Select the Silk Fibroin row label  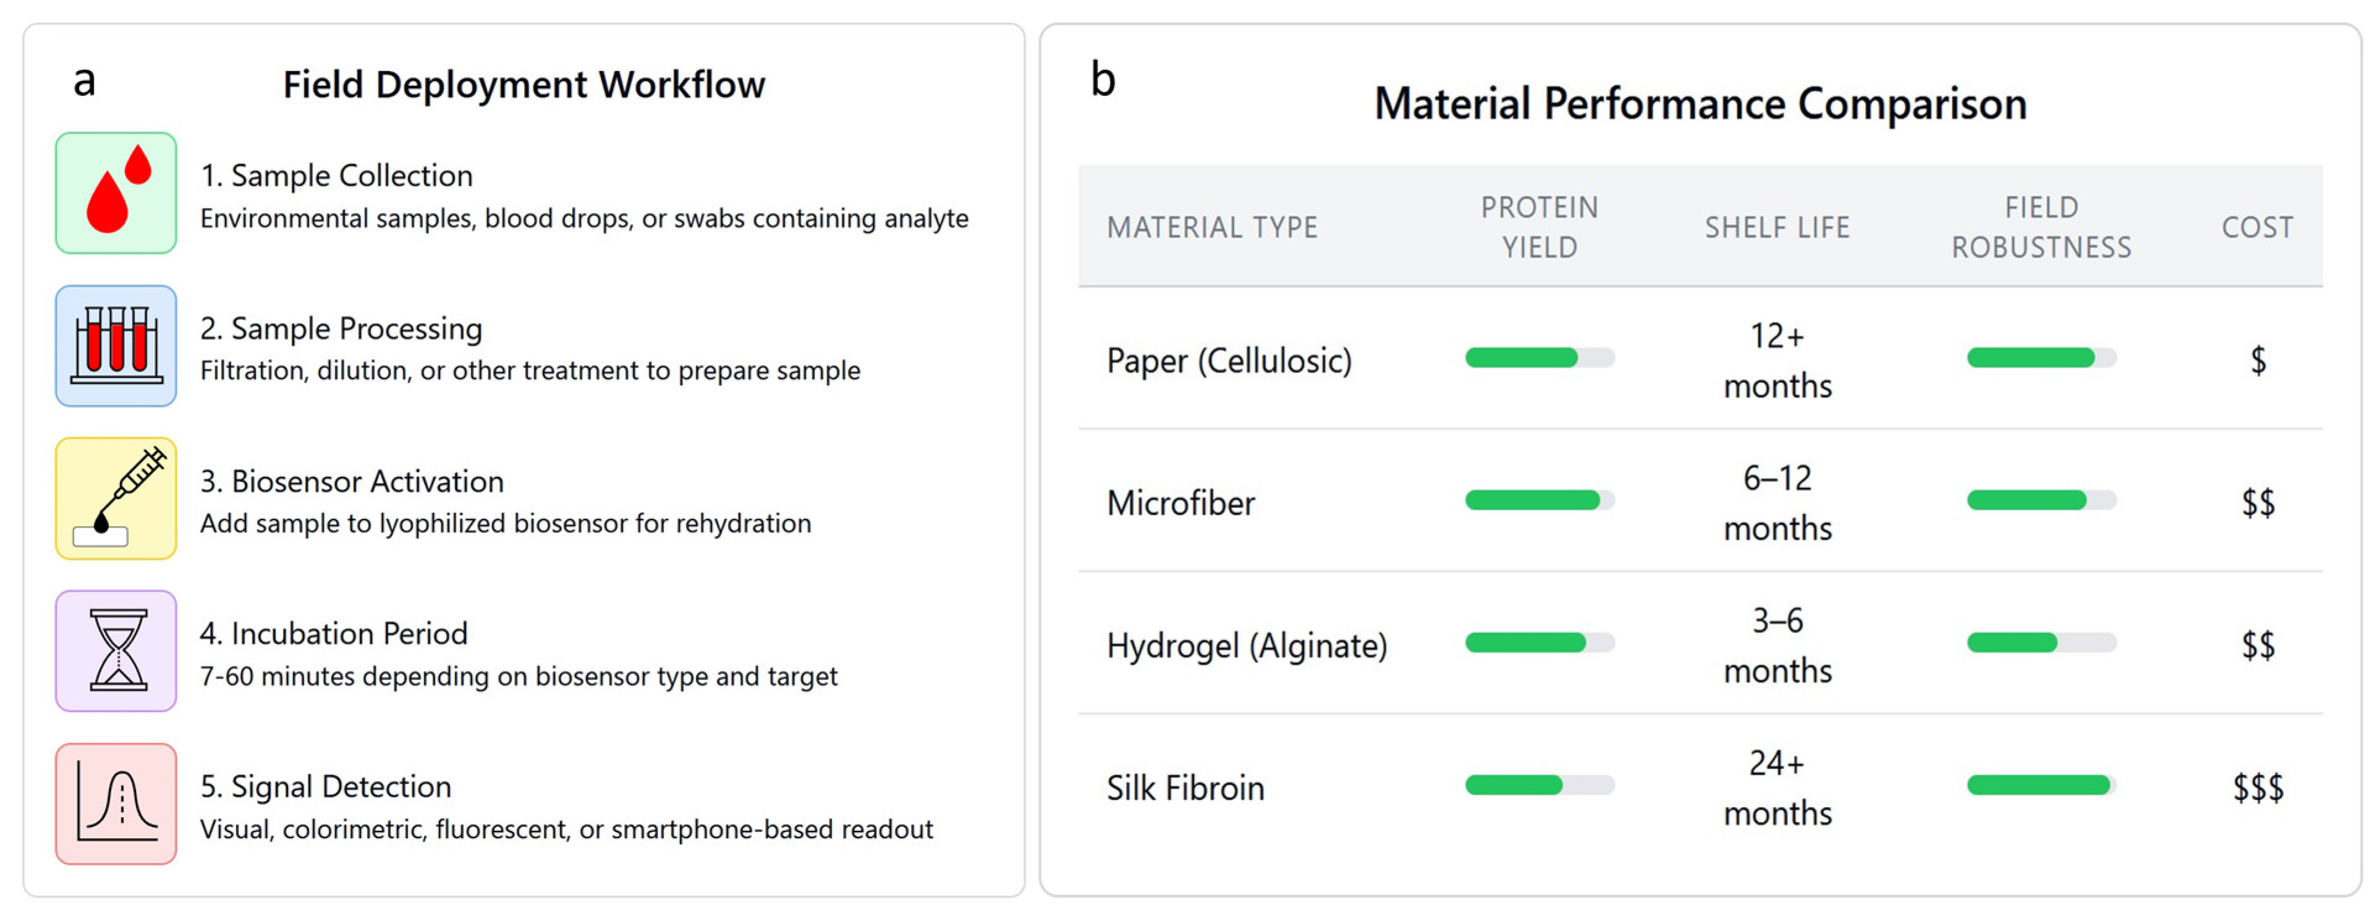[x=1185, y=788]
